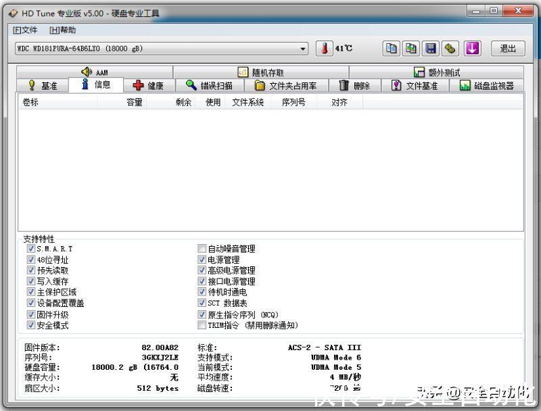Screen dimensions: 541x411
Task: Toggle the 高级电源管理 checkbox
Action: 202,270
